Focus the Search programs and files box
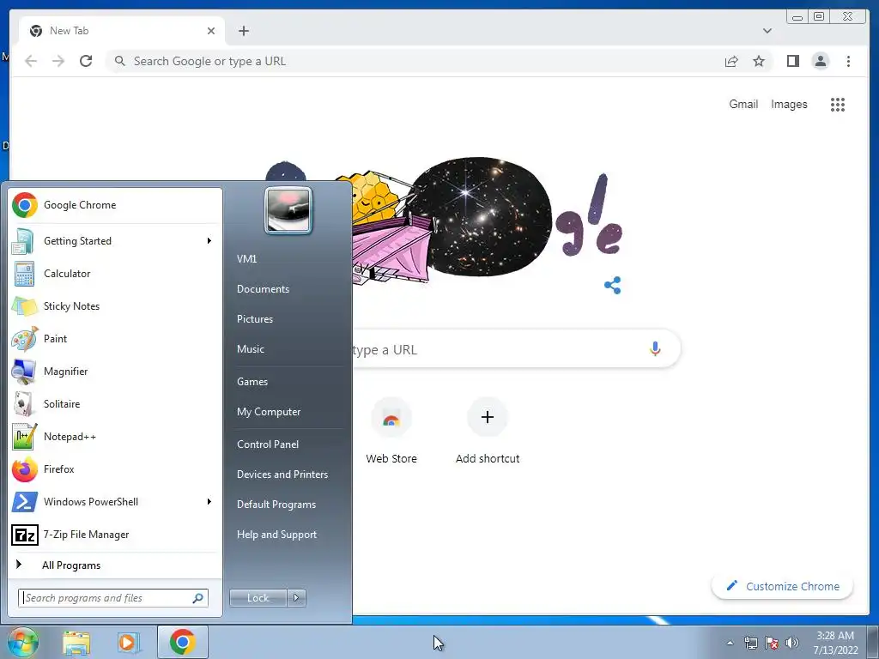 113,598
